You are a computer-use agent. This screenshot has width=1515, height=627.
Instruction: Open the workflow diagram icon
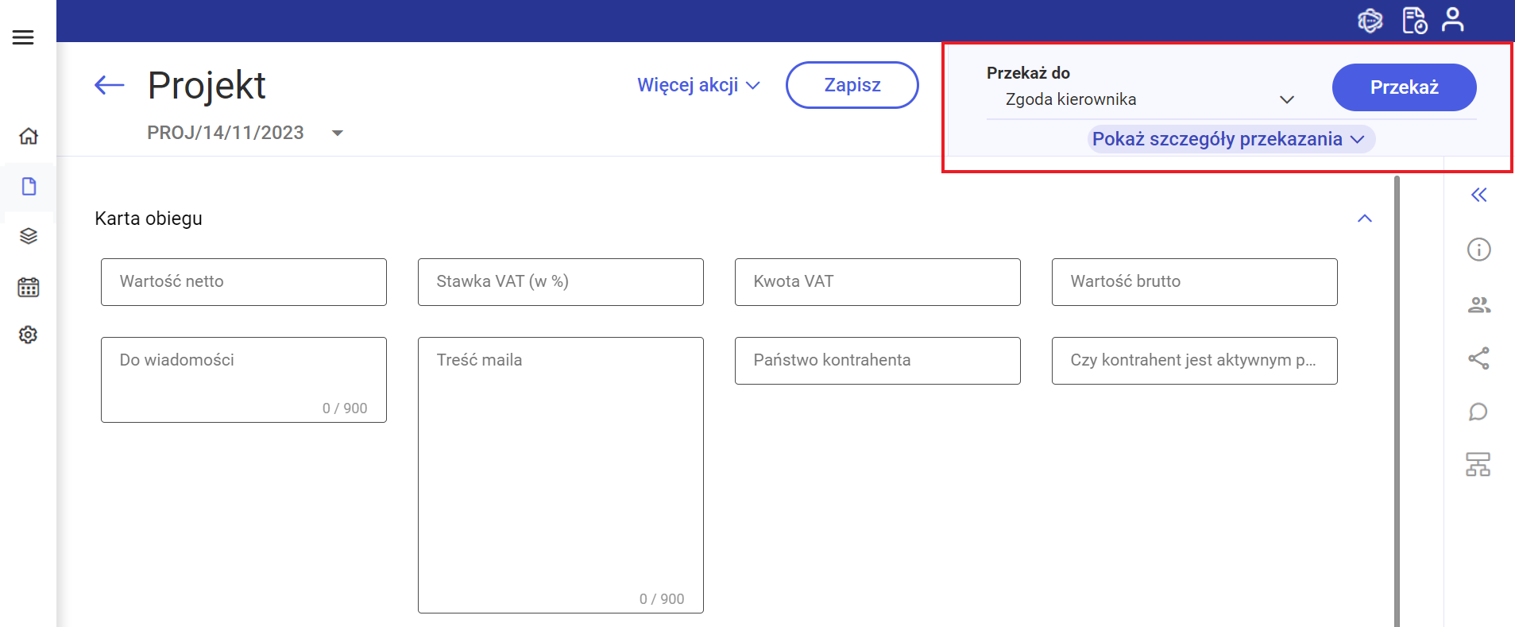click(x=1478, y=464)
